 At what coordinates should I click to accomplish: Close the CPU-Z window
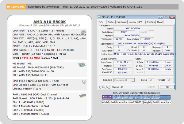[172, 17]
